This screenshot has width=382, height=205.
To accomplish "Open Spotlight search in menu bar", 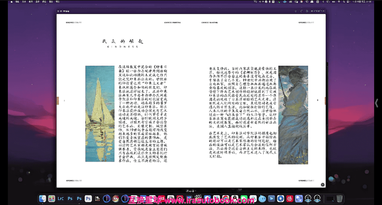I will pos(344,1).
